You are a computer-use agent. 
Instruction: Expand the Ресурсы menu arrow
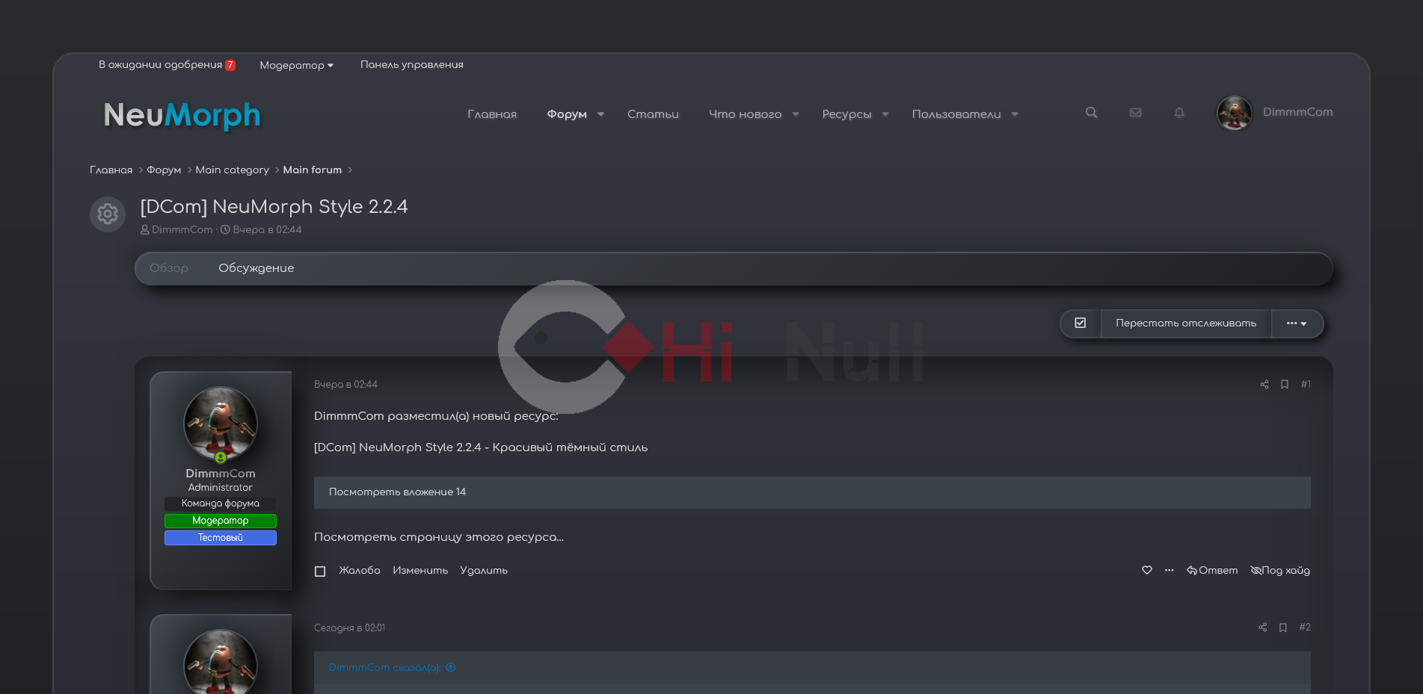coord(885,114)
